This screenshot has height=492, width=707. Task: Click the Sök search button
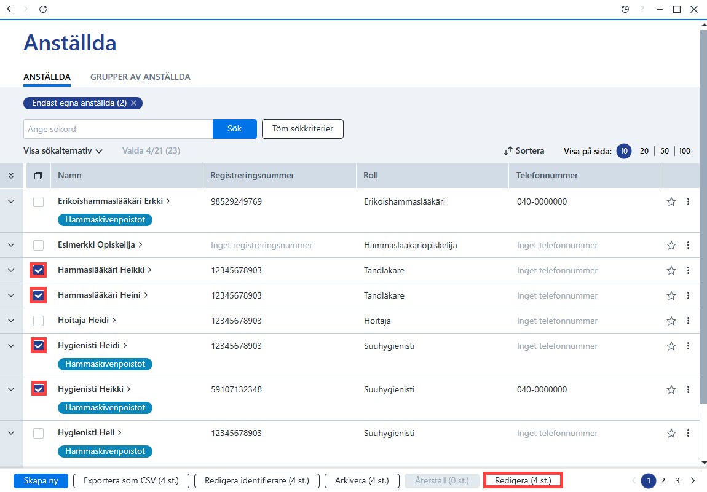tap(234, 129)
